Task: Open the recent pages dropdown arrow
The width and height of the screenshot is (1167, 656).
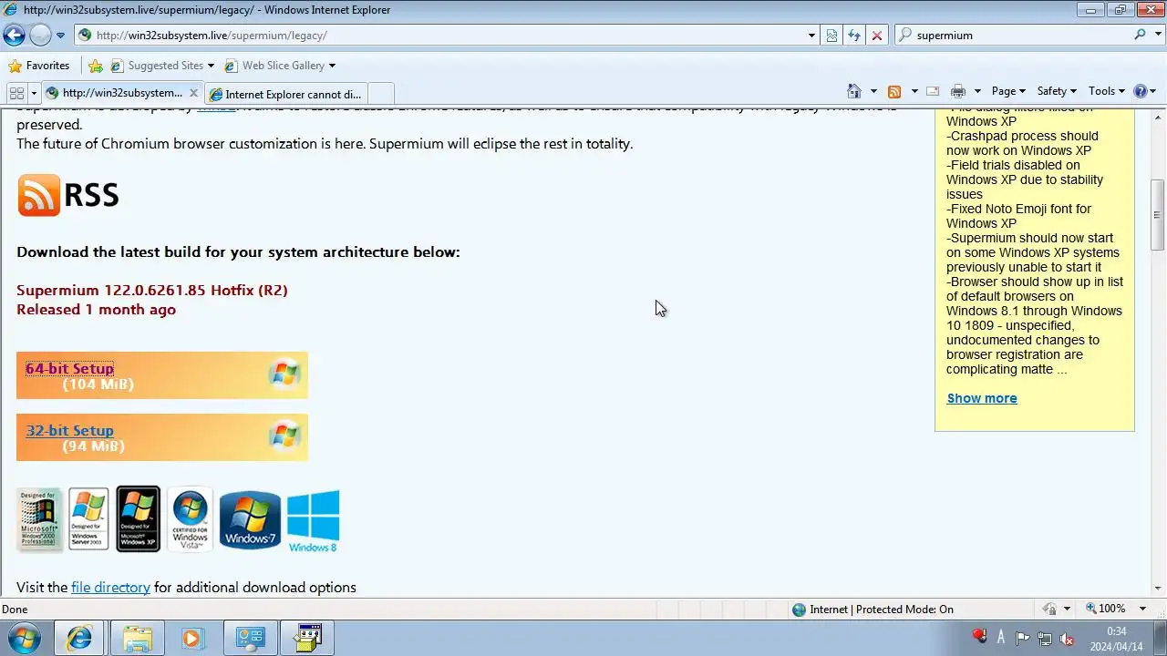Action: [60, 36]
